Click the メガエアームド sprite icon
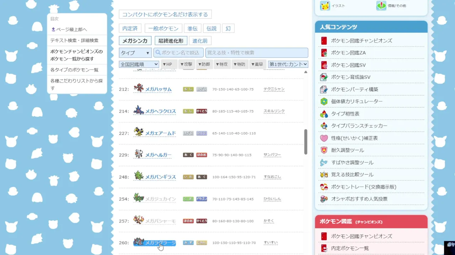The image size is (455, 255). (139, 132)
